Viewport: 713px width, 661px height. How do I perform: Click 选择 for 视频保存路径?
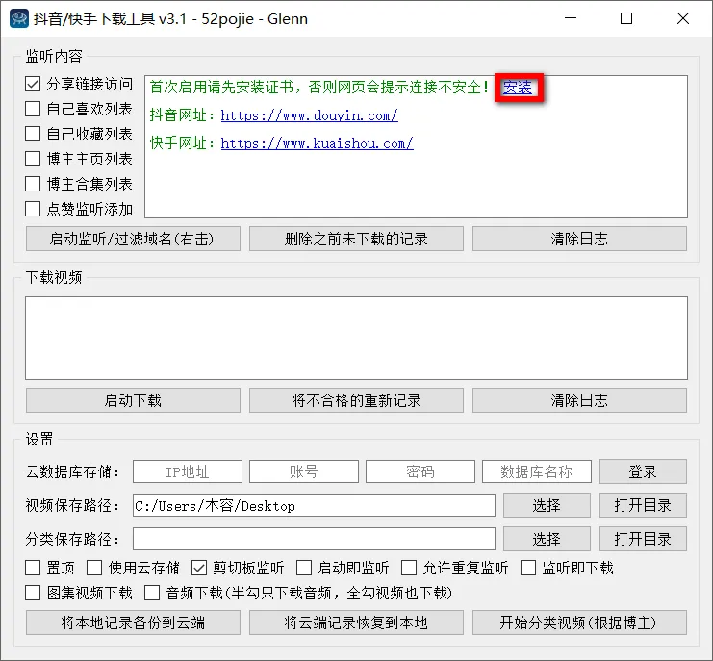547,505
